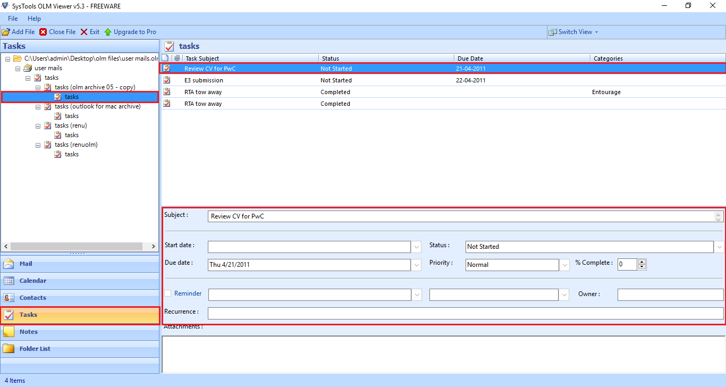726x387 pixels.
Task: Open the Calendar section in navigation pane
Action: point(80,281)
